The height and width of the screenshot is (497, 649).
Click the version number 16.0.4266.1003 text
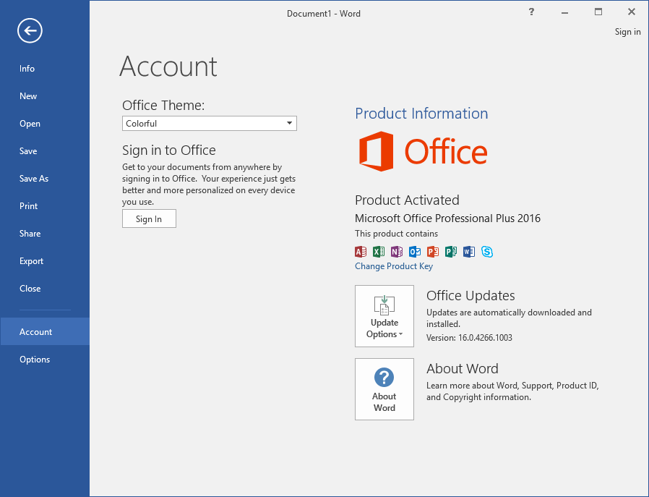[485, 338]
